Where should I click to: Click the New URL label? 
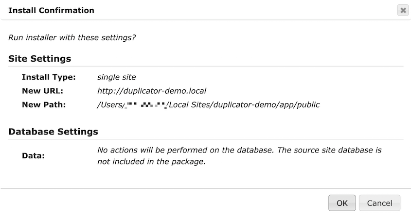[x=42, y=91]
